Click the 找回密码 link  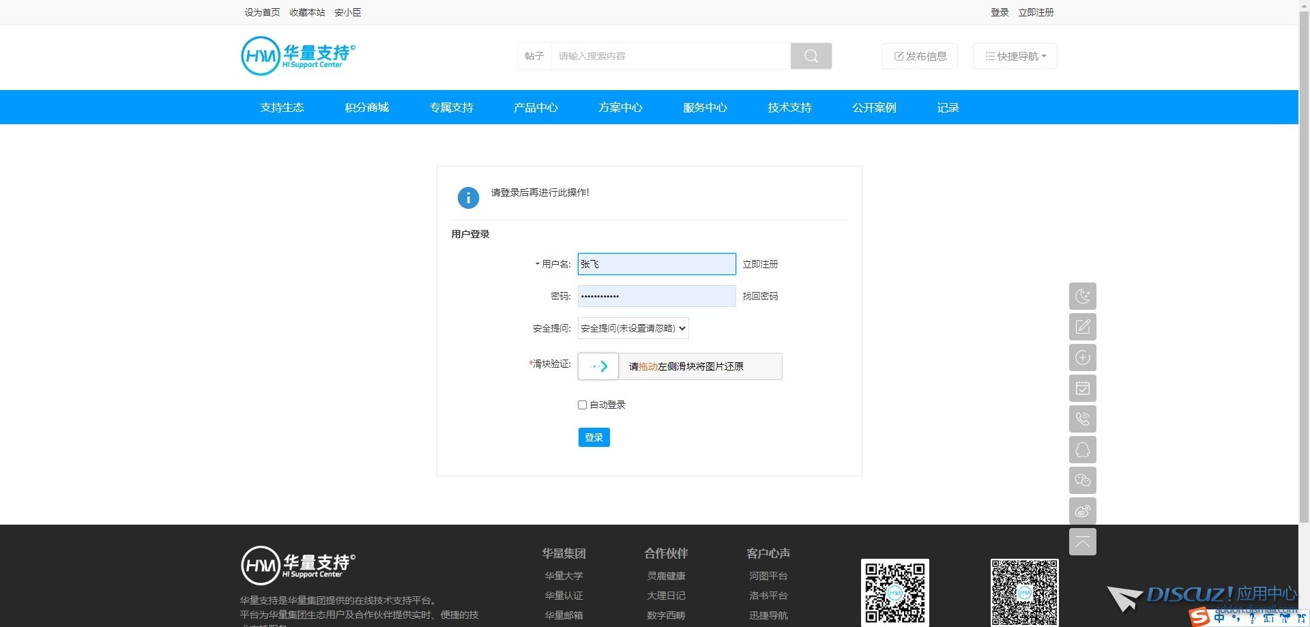(x=760, y=296)
